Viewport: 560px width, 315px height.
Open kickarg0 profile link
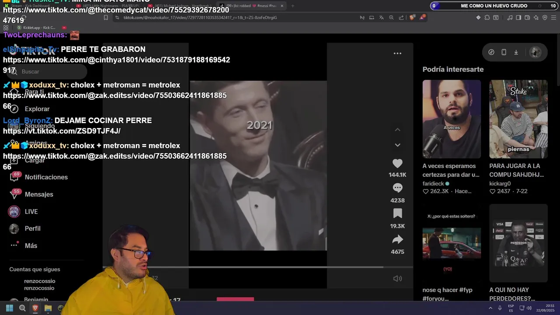[500, 184]
